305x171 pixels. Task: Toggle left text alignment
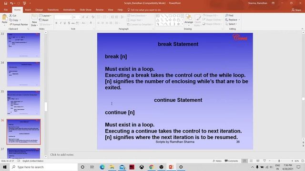(x=99, y=23)
